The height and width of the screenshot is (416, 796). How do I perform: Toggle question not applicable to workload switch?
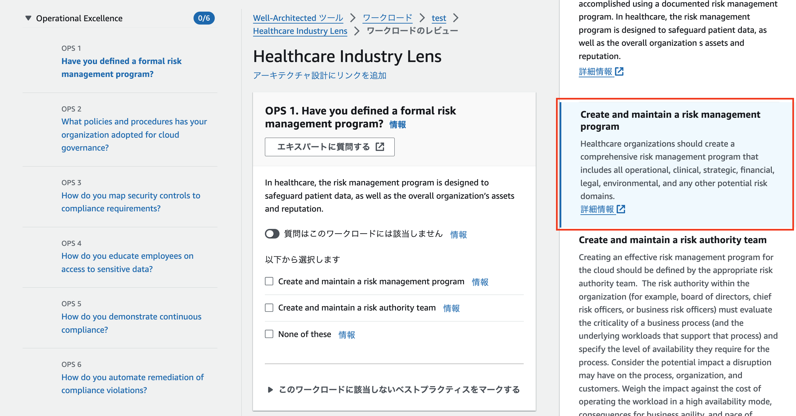[272, 234]
